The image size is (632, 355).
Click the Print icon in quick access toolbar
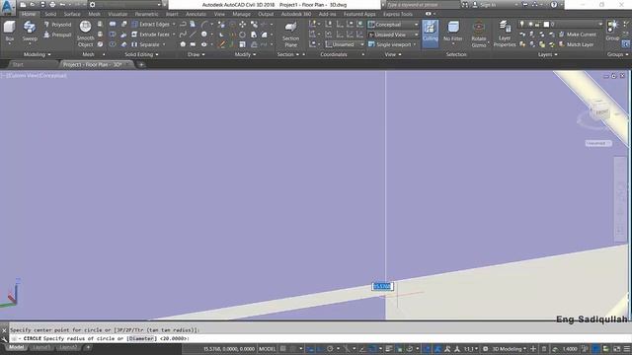coord(52,5)
